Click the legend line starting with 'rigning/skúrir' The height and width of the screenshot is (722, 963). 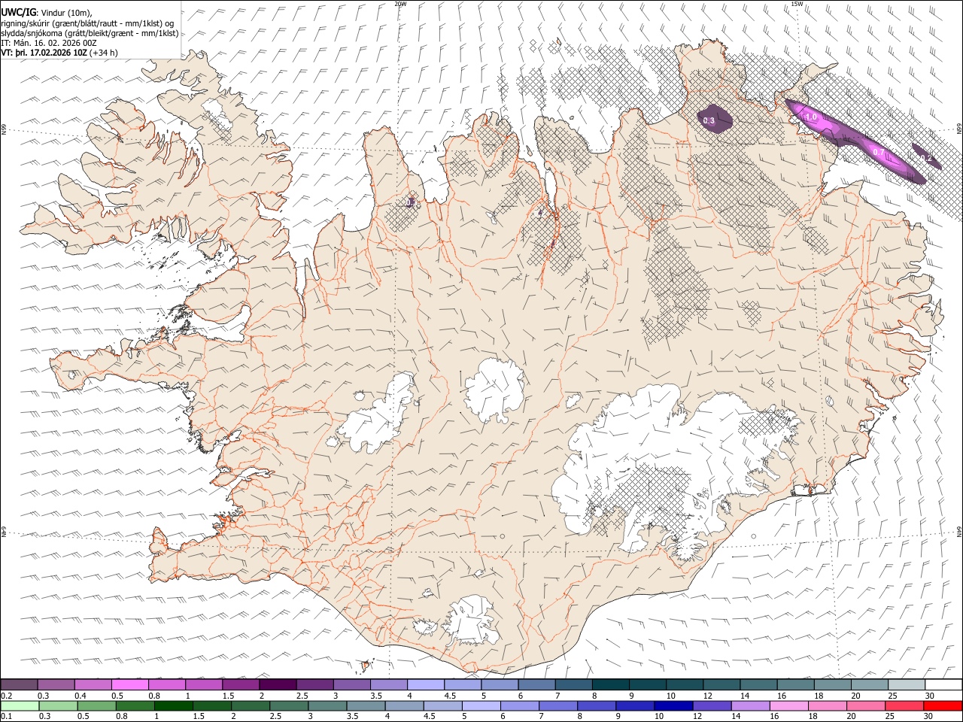click(87, 23)
